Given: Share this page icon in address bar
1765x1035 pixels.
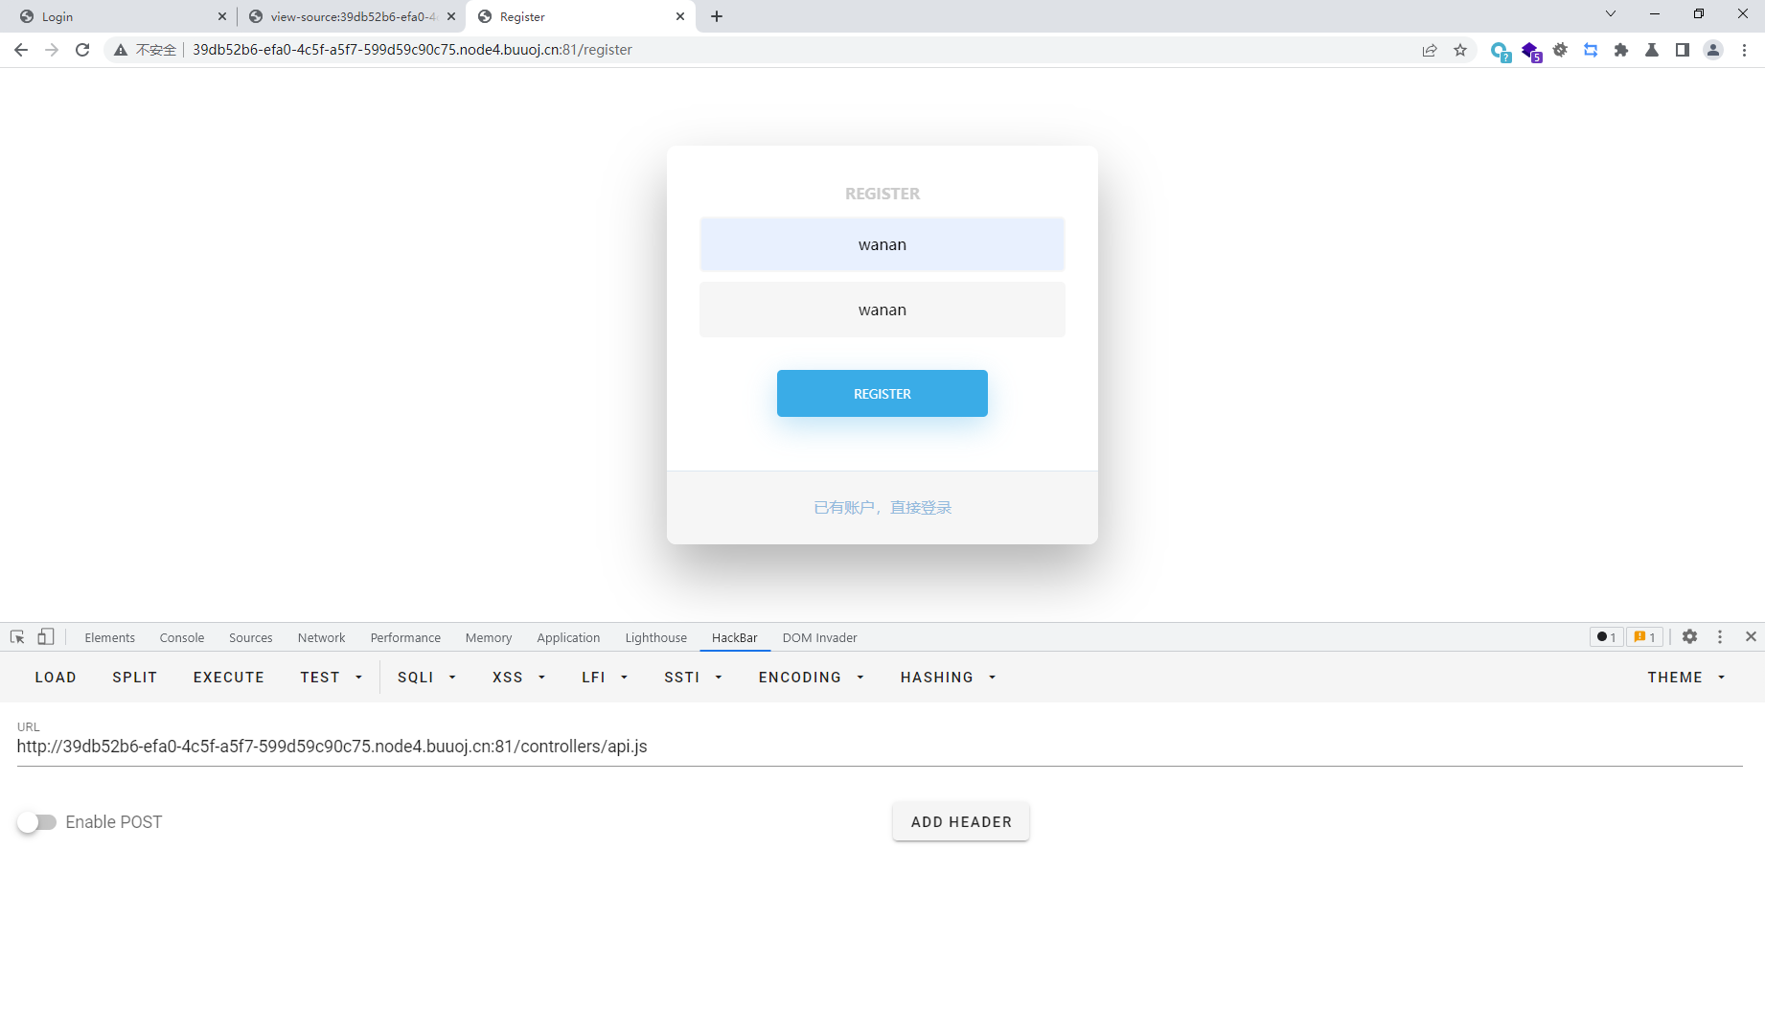Looking at the screenshot, I should (1430, 50).
